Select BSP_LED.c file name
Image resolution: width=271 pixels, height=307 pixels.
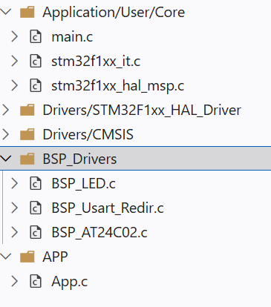tap(83, 184)
